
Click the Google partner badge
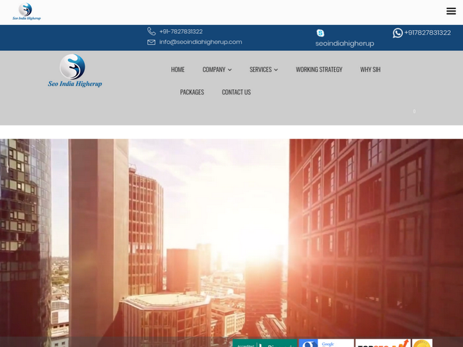point(326,343)
